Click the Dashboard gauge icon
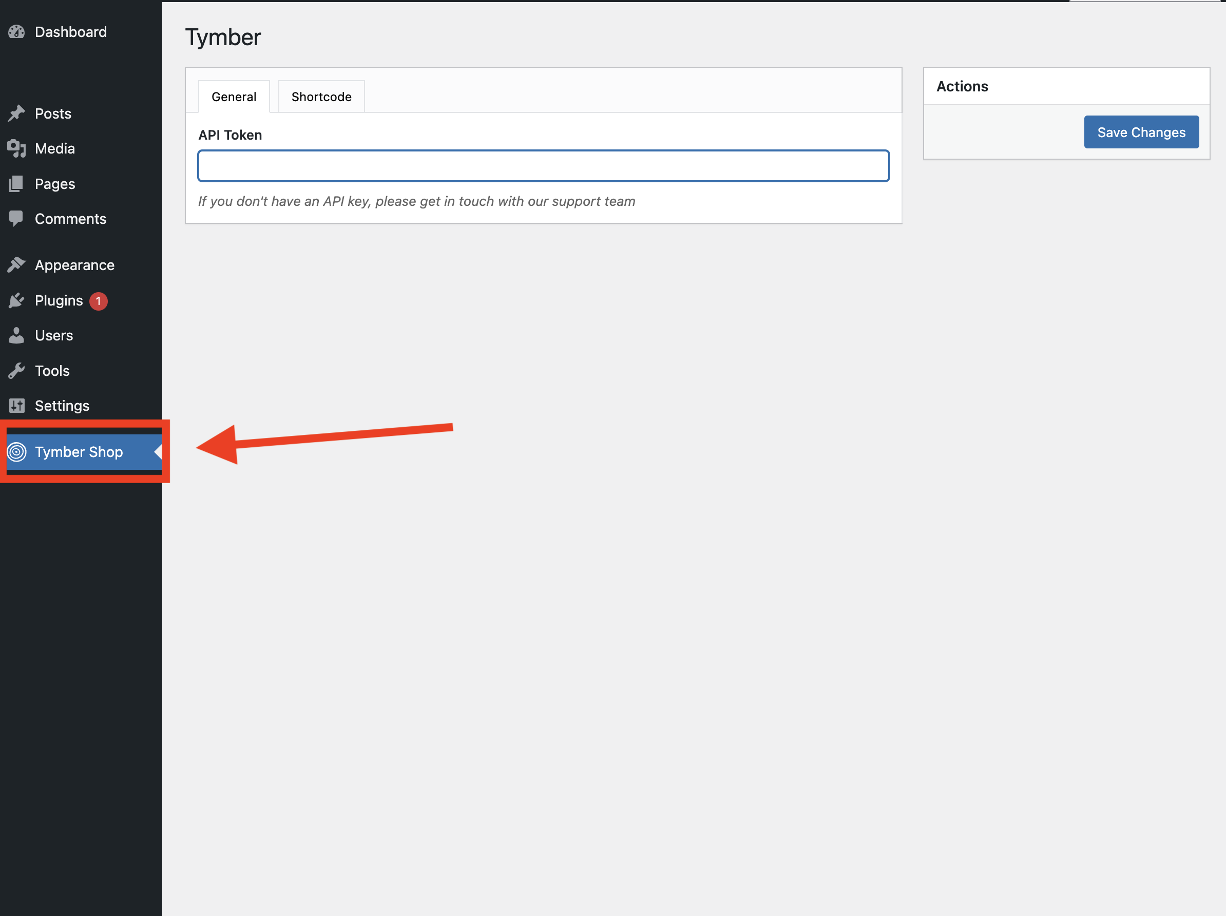This screenshot has height=916, width=1226. point(16,32)
